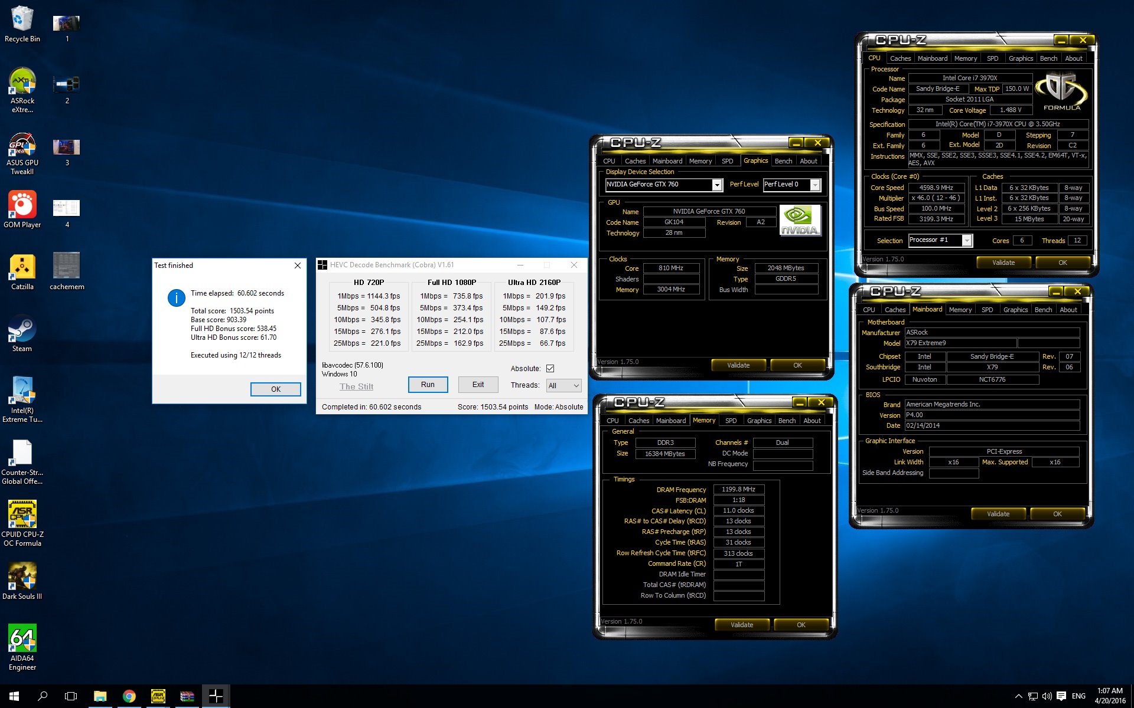1134x708 pixels.
Task: Open Action Center notifications icon
Action: 1061,696
